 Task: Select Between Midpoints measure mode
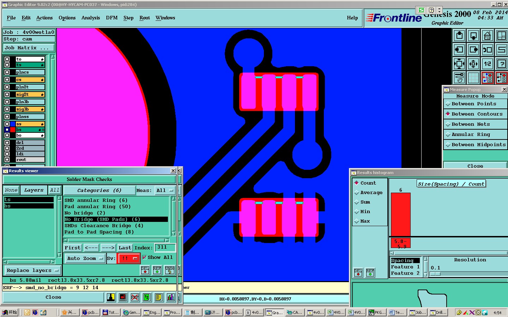pyautogui.click(x=475, y=145)
